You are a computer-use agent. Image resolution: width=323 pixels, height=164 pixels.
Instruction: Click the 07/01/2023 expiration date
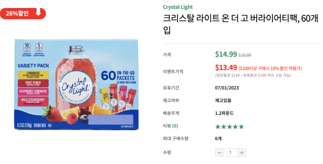point(227,88)
